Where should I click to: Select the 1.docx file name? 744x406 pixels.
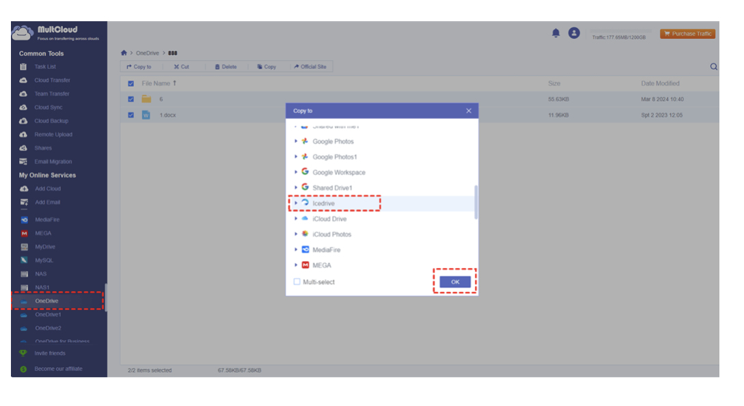[168, 115]
